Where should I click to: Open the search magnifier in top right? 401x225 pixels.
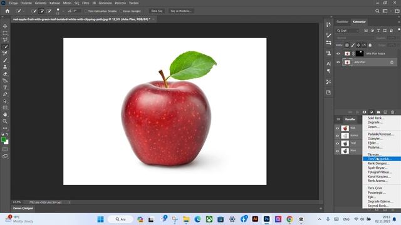coord(377,11)
